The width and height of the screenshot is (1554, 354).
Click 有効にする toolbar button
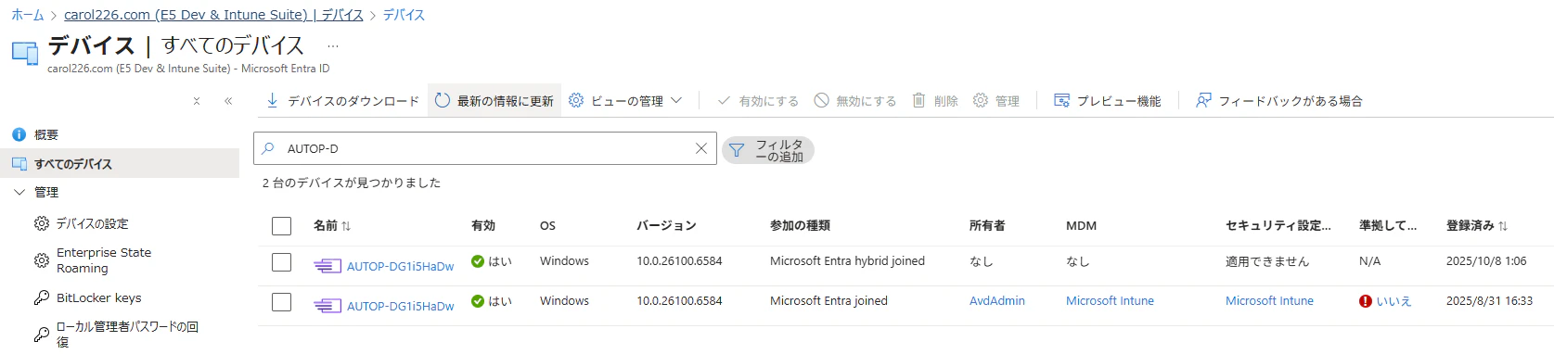[758, 101]
